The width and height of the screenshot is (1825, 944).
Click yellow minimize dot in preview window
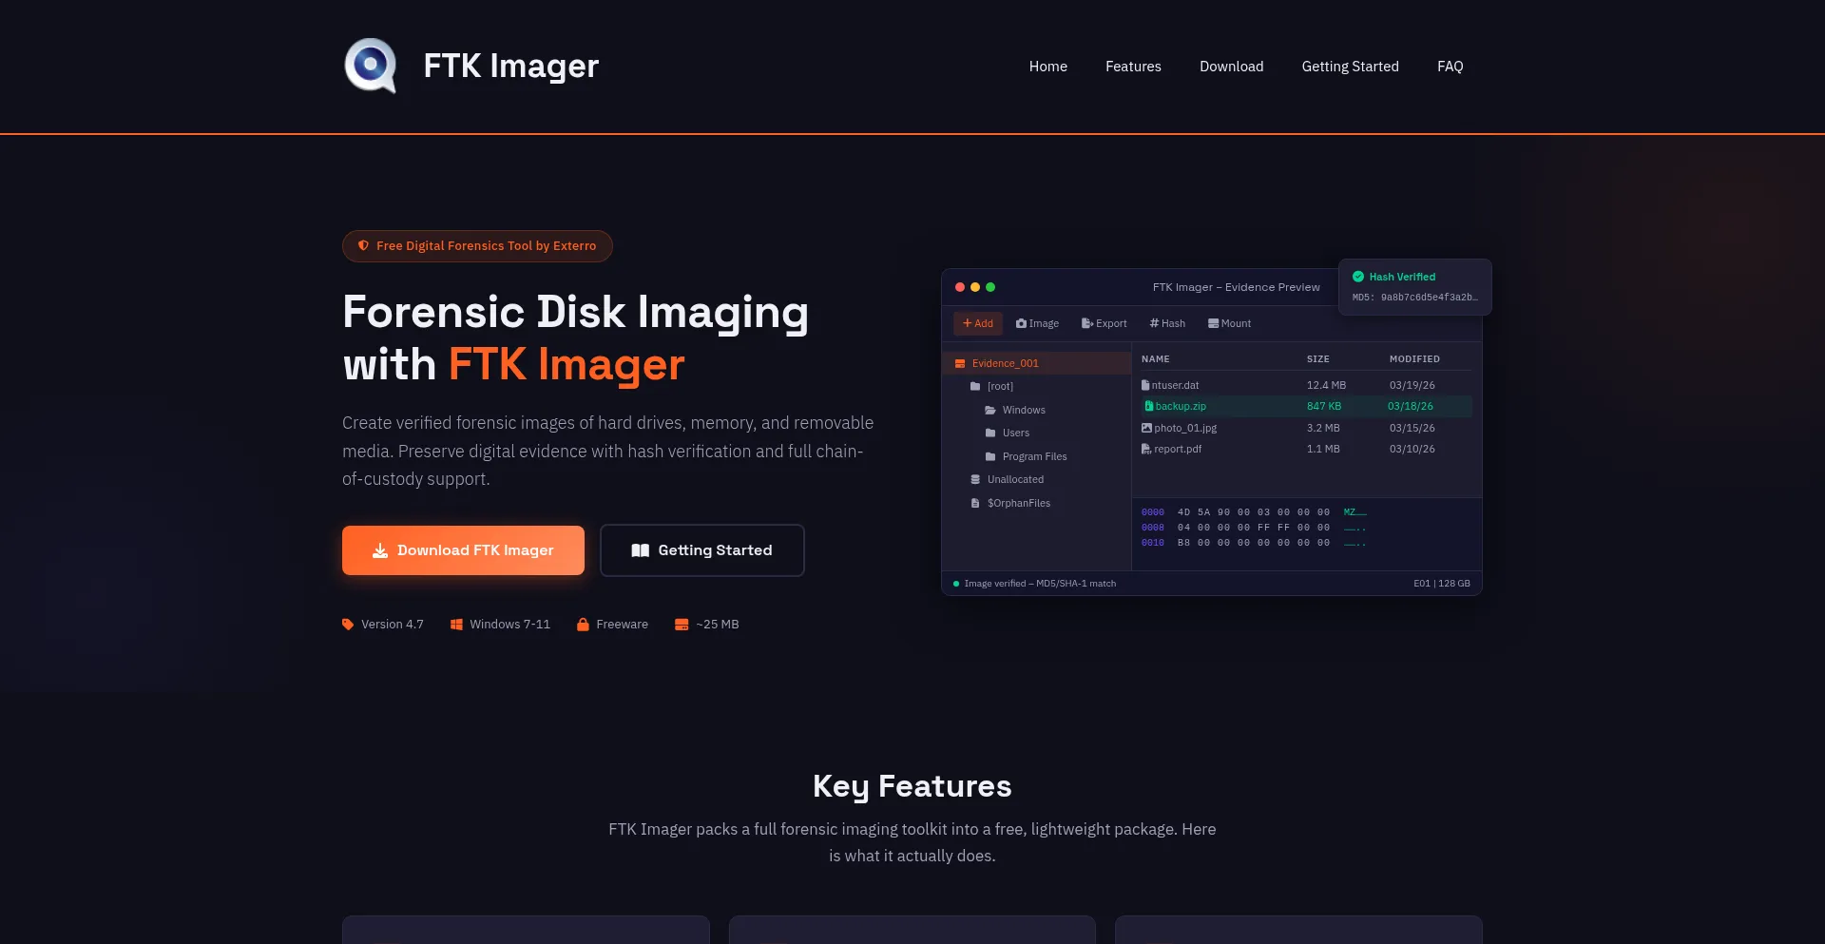coord(975,287)
